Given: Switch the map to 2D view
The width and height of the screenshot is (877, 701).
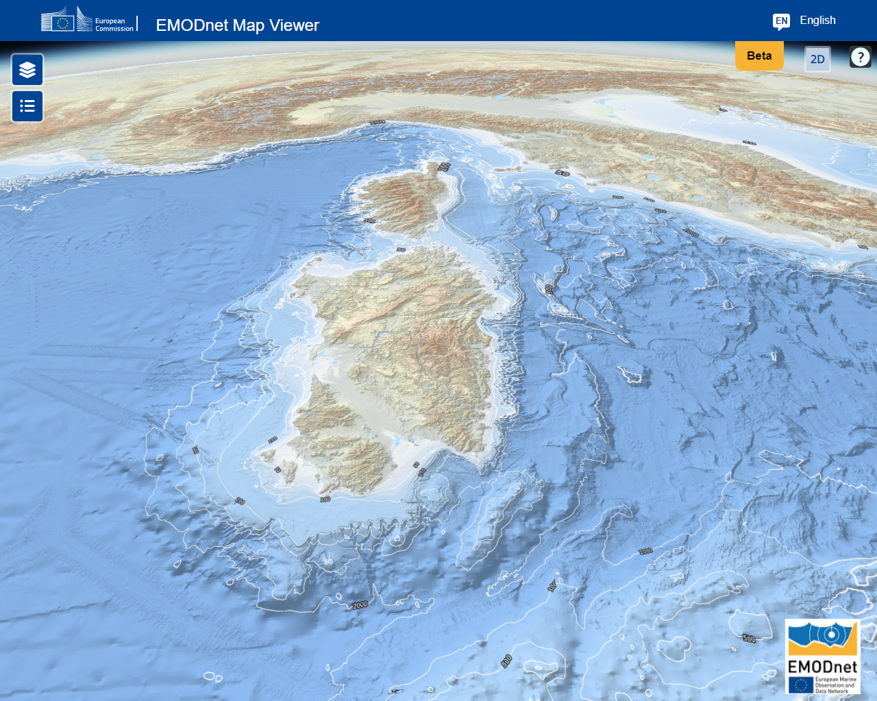Looking at the screenshot, I should pyautogui.click(x=817, y=60).
